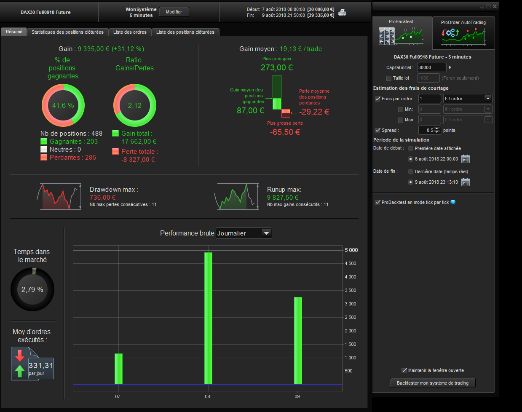The width and height of the screenshot is (522, 412).
Task: Click the Min fee value field
Action: [429, 109]
